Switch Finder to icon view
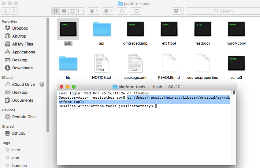Image resolution: width=260 pixels, height=168 pixels. tap(56, 11)
